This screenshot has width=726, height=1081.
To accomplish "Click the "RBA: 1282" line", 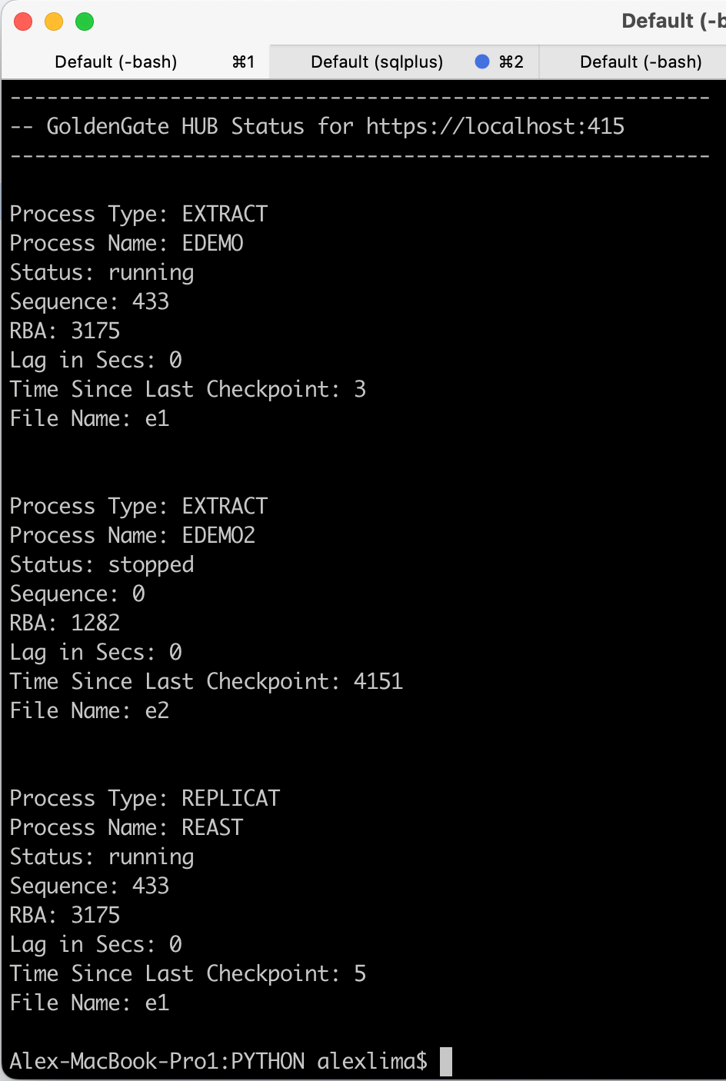I will pos(65,624).
